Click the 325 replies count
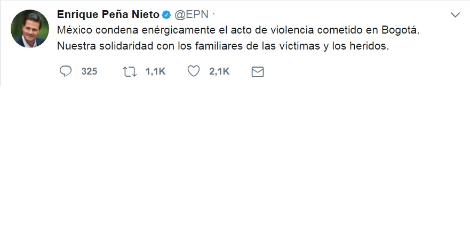470x228 pixels. (x=89, y=71)
